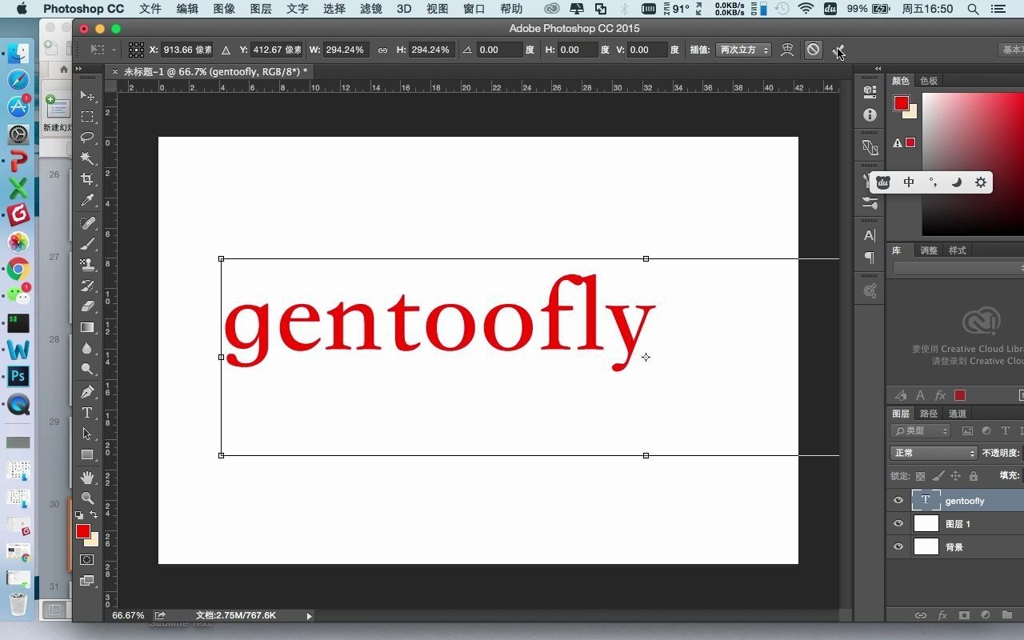Image resolution: width=1024 pixels, height=640 pixels.
Task: Open the 正常 blend mode dropdown
Action: click(x=933, y=453)
